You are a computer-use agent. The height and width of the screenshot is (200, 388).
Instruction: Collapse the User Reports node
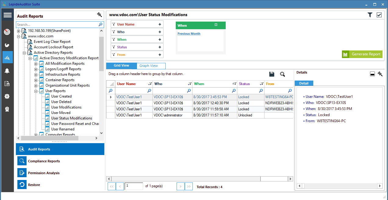[36, 91]
